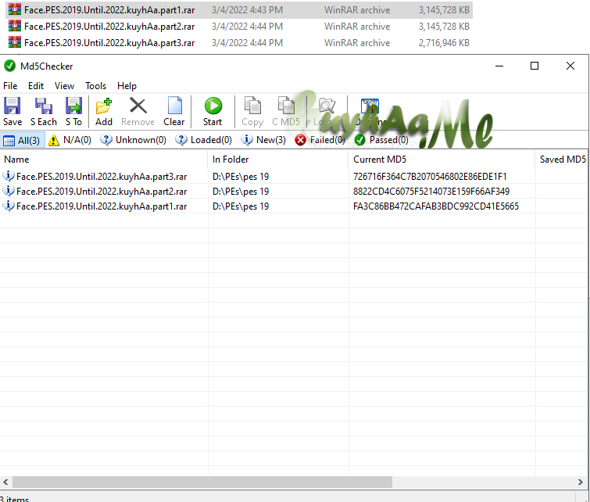Image resolution: width=590 pixels, height=502 pixels.
Task: Close the Md5Checker window
Action: click(570, 66)
